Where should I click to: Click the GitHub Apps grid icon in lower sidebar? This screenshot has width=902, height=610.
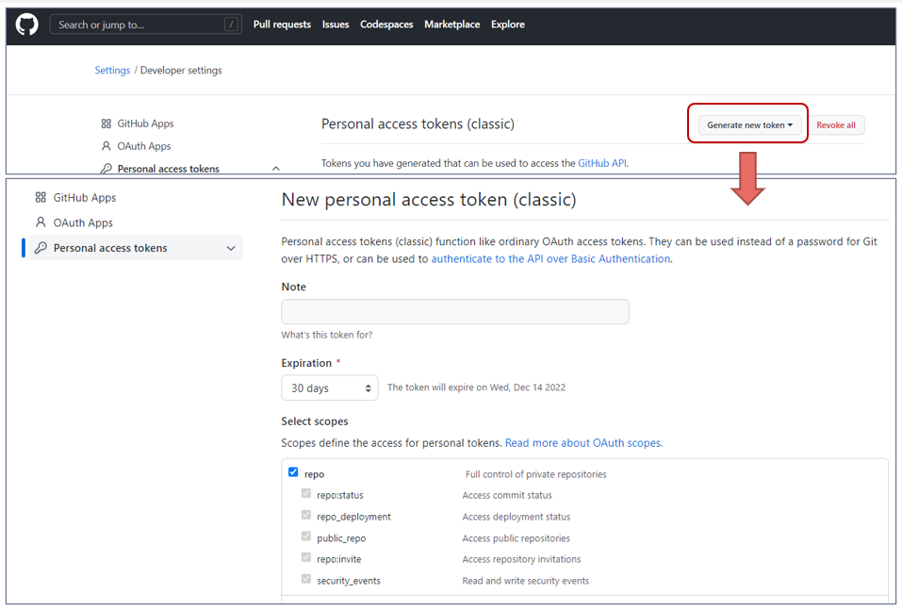[x=41, y=197]
